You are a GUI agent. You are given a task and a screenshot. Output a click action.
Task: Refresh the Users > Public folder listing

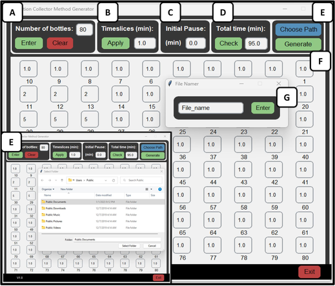[x=114, y=180]
